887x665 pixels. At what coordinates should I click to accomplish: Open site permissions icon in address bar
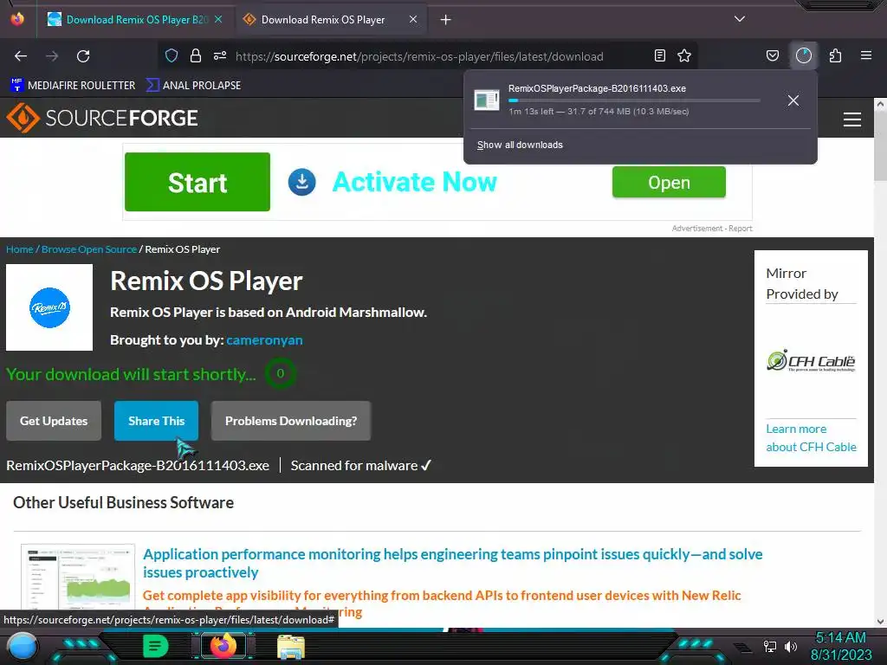coord(220,55)
